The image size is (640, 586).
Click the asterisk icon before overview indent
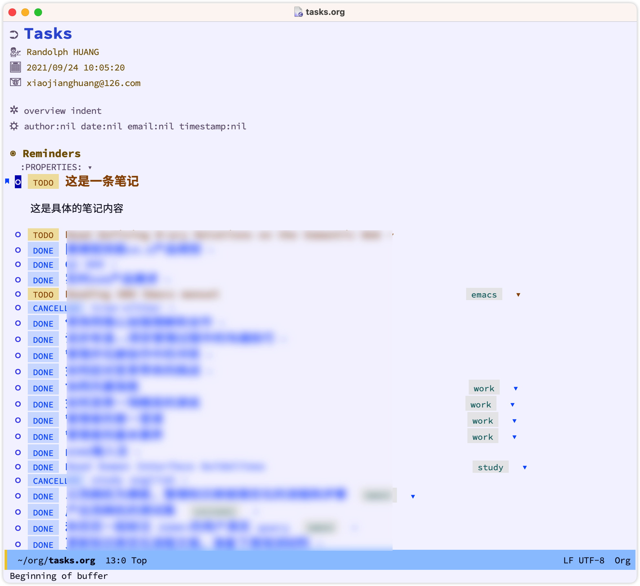click(14, 110)
